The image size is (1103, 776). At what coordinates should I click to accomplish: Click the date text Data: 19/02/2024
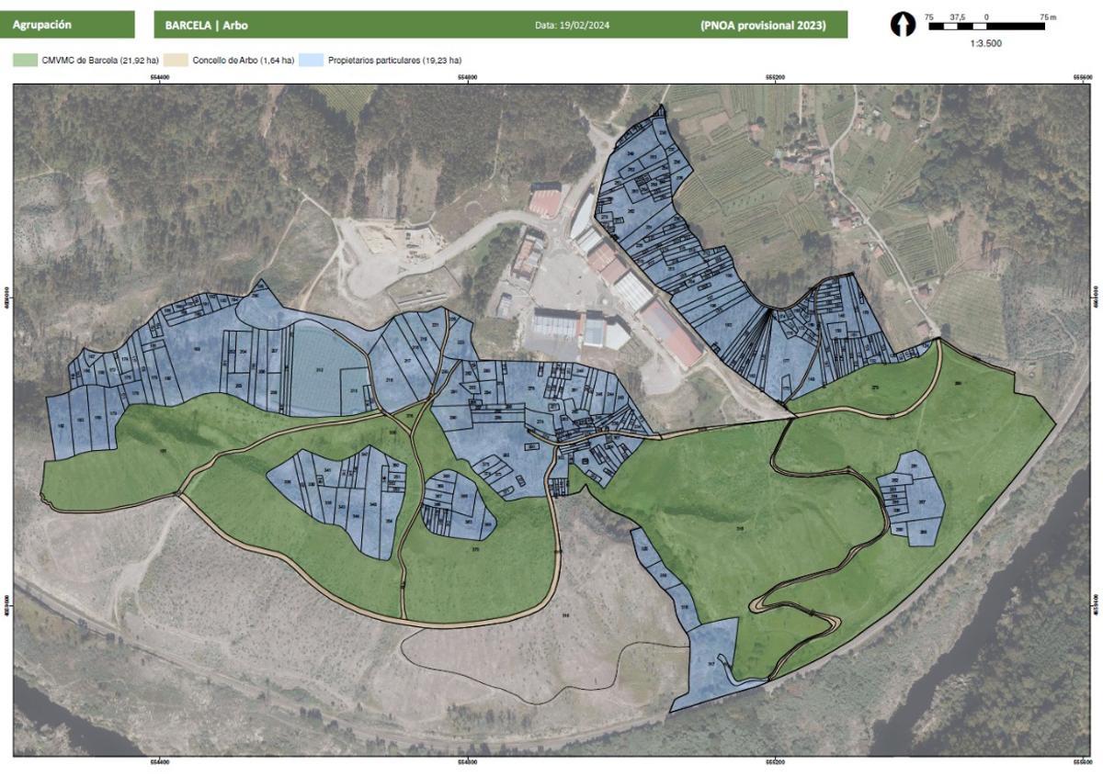(x=571, y=26)
